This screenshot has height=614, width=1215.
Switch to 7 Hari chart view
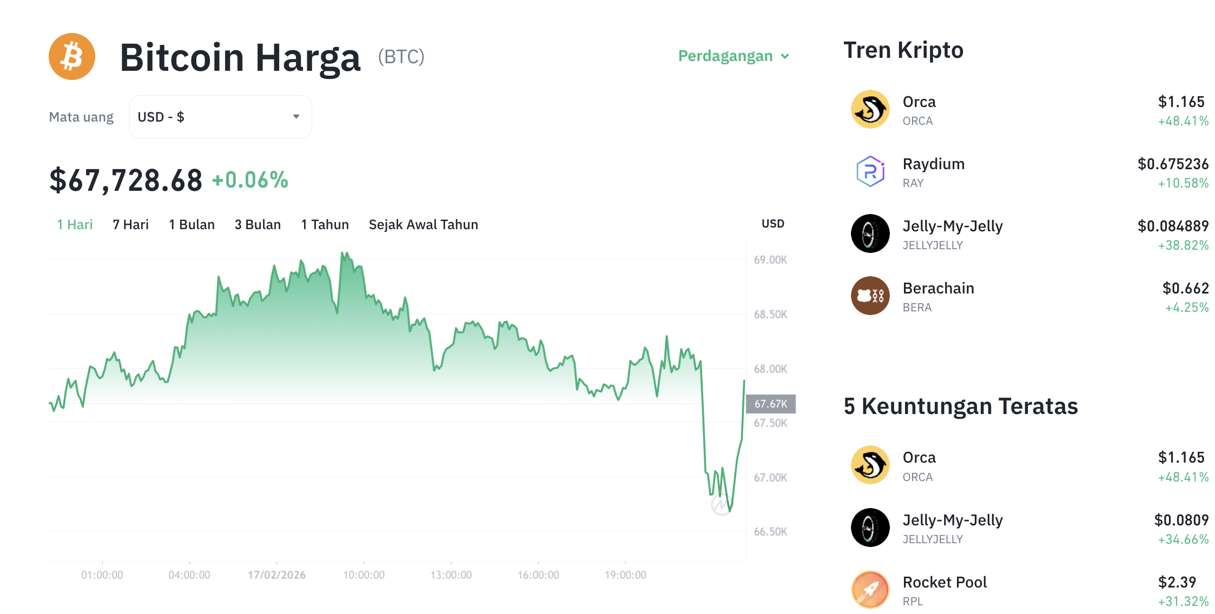[130, 224]
